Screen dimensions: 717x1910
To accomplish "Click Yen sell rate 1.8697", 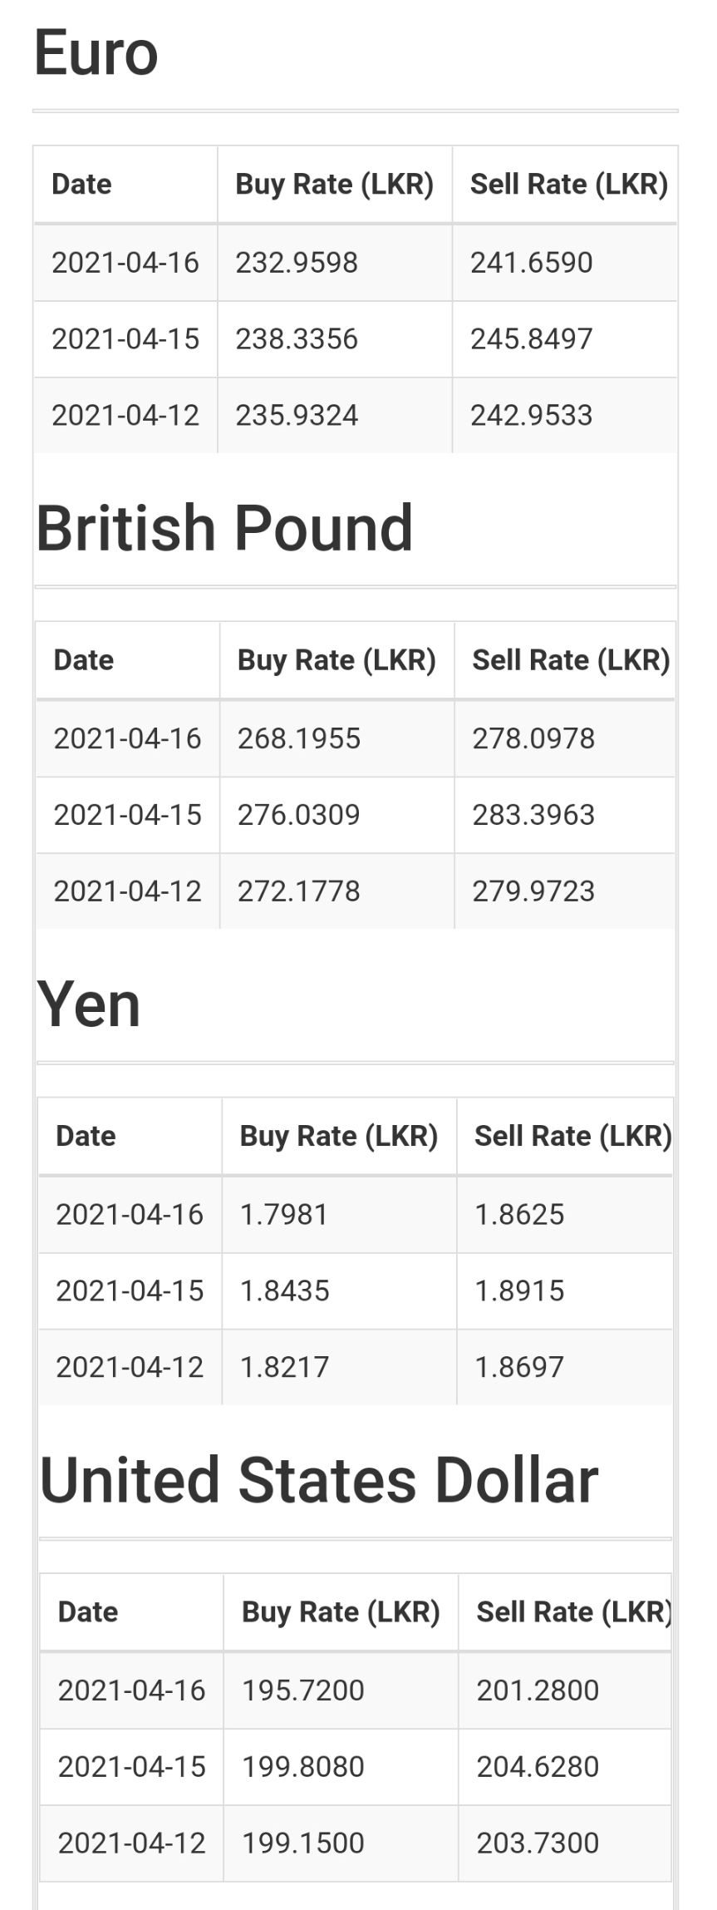I will pos(519,1368).
